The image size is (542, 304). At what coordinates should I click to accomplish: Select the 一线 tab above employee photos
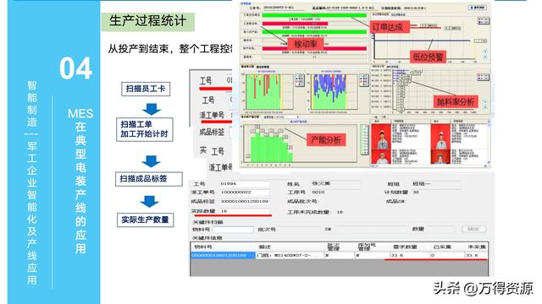tap(375, 117)
